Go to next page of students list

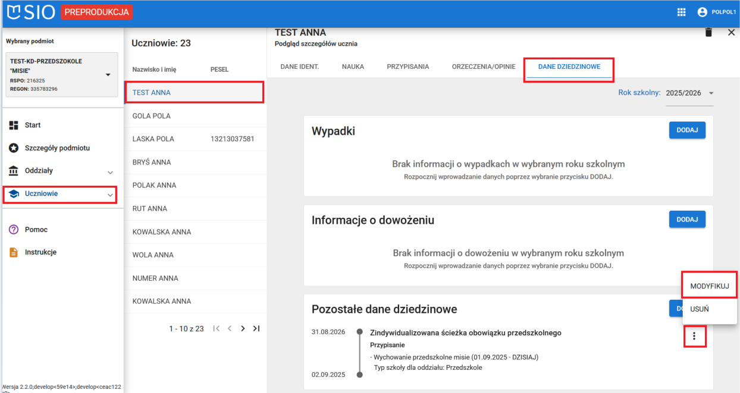(243, 328)
